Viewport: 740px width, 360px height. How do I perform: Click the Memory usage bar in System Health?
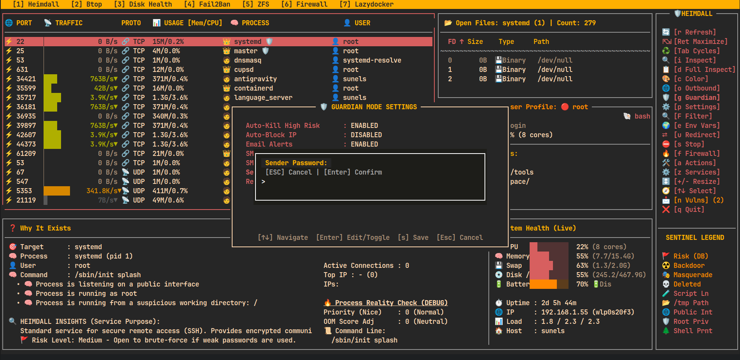[549, 256]
